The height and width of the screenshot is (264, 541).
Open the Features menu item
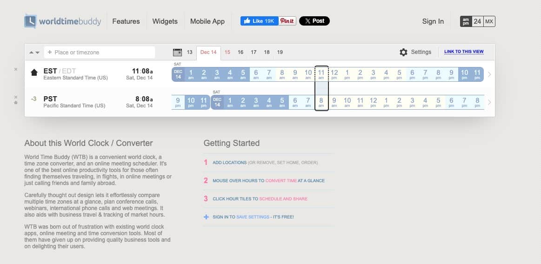126,21
